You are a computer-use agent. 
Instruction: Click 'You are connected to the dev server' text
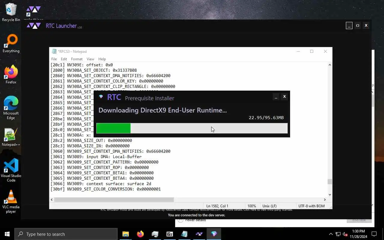[196, 215]
